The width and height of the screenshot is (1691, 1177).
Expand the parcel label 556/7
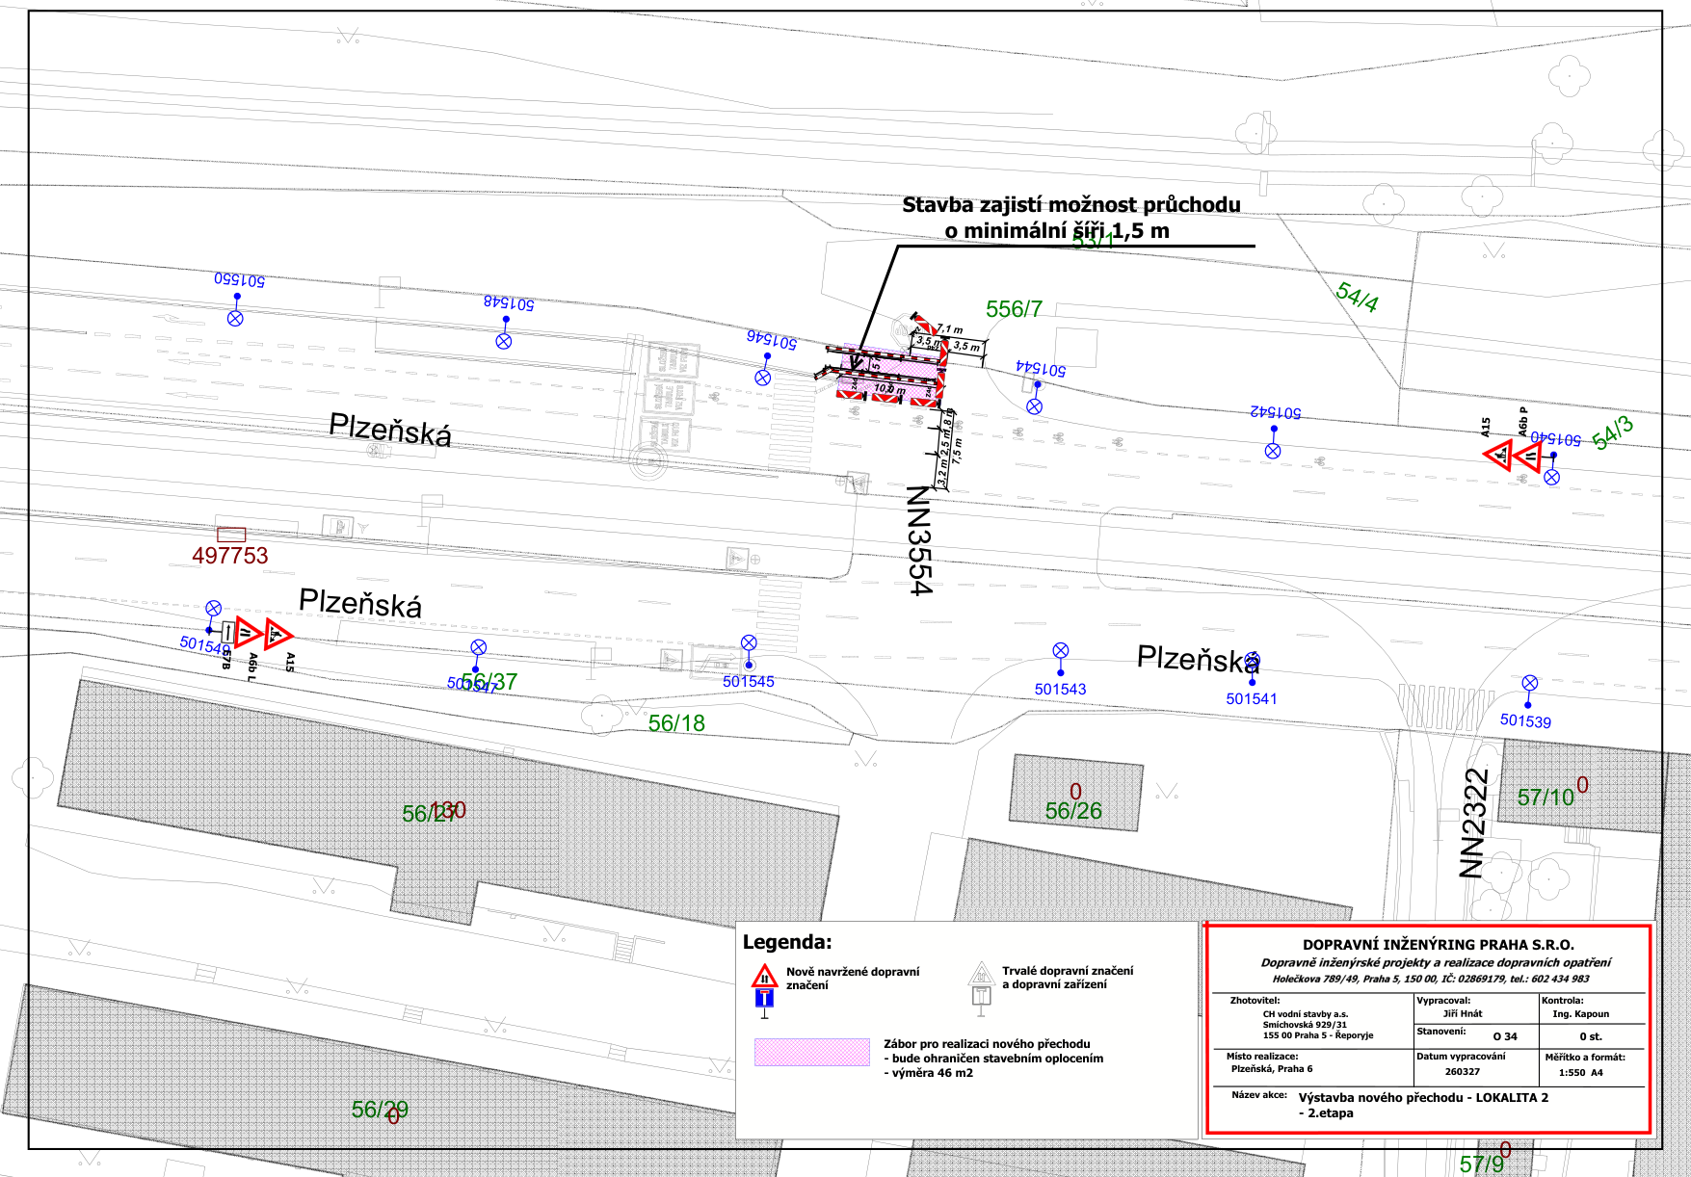click(x=1016, y=309)
